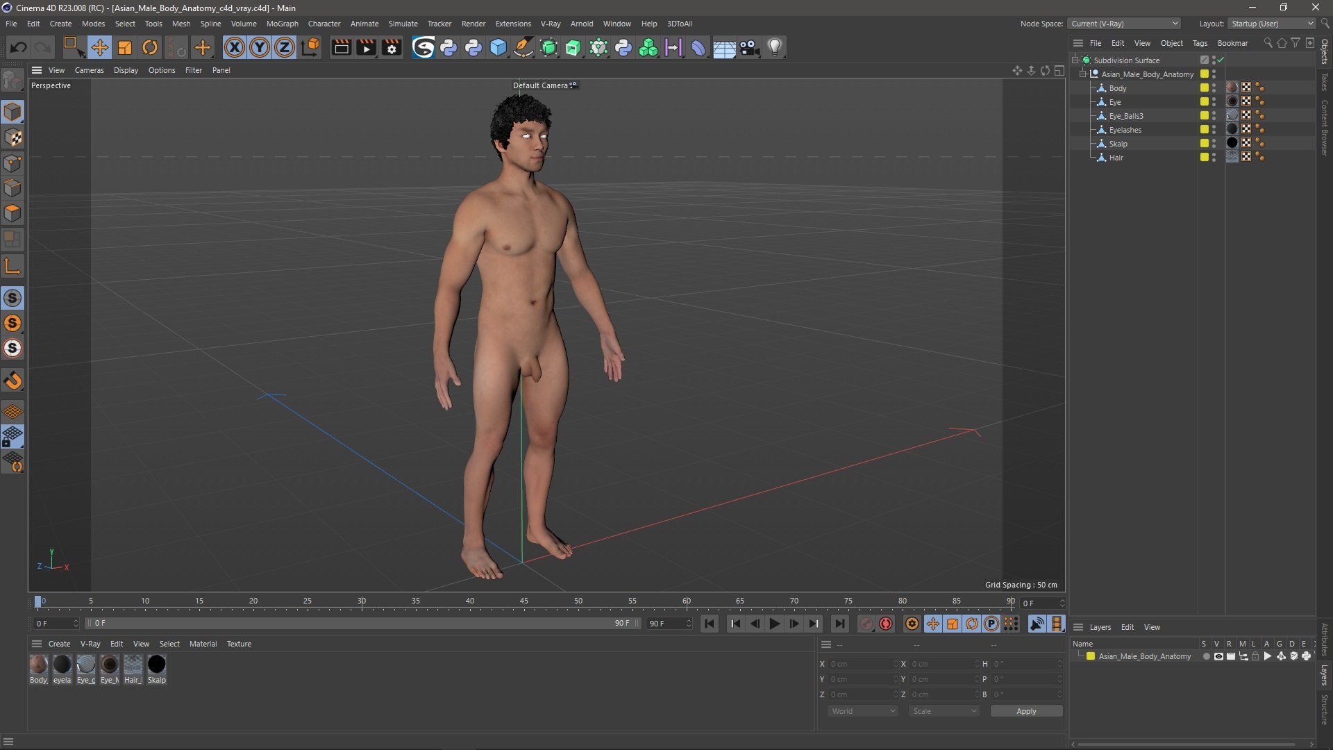This screenshot has width=1333, height=750.
Task: Toggle visibility dots for Eyelashes object
Action: [1214, 130]
